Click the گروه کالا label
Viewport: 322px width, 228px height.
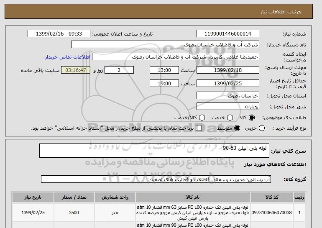pyautogui.click(x=295, y=179)
